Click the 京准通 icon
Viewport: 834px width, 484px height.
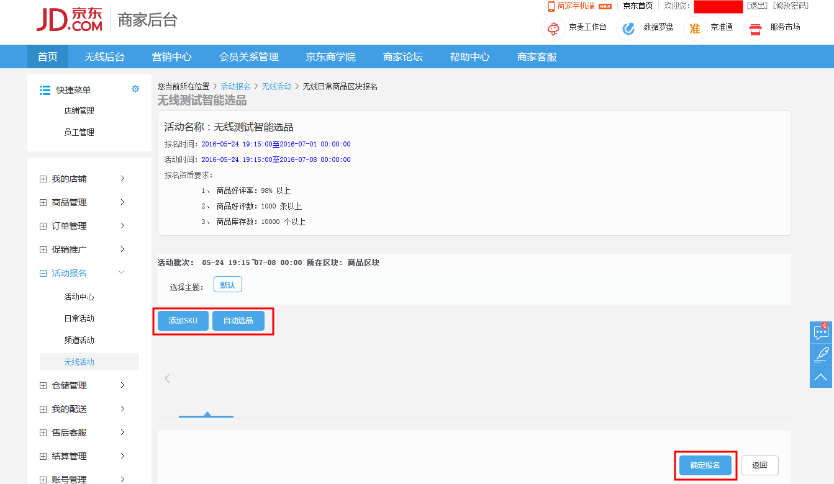pos(696,28)
